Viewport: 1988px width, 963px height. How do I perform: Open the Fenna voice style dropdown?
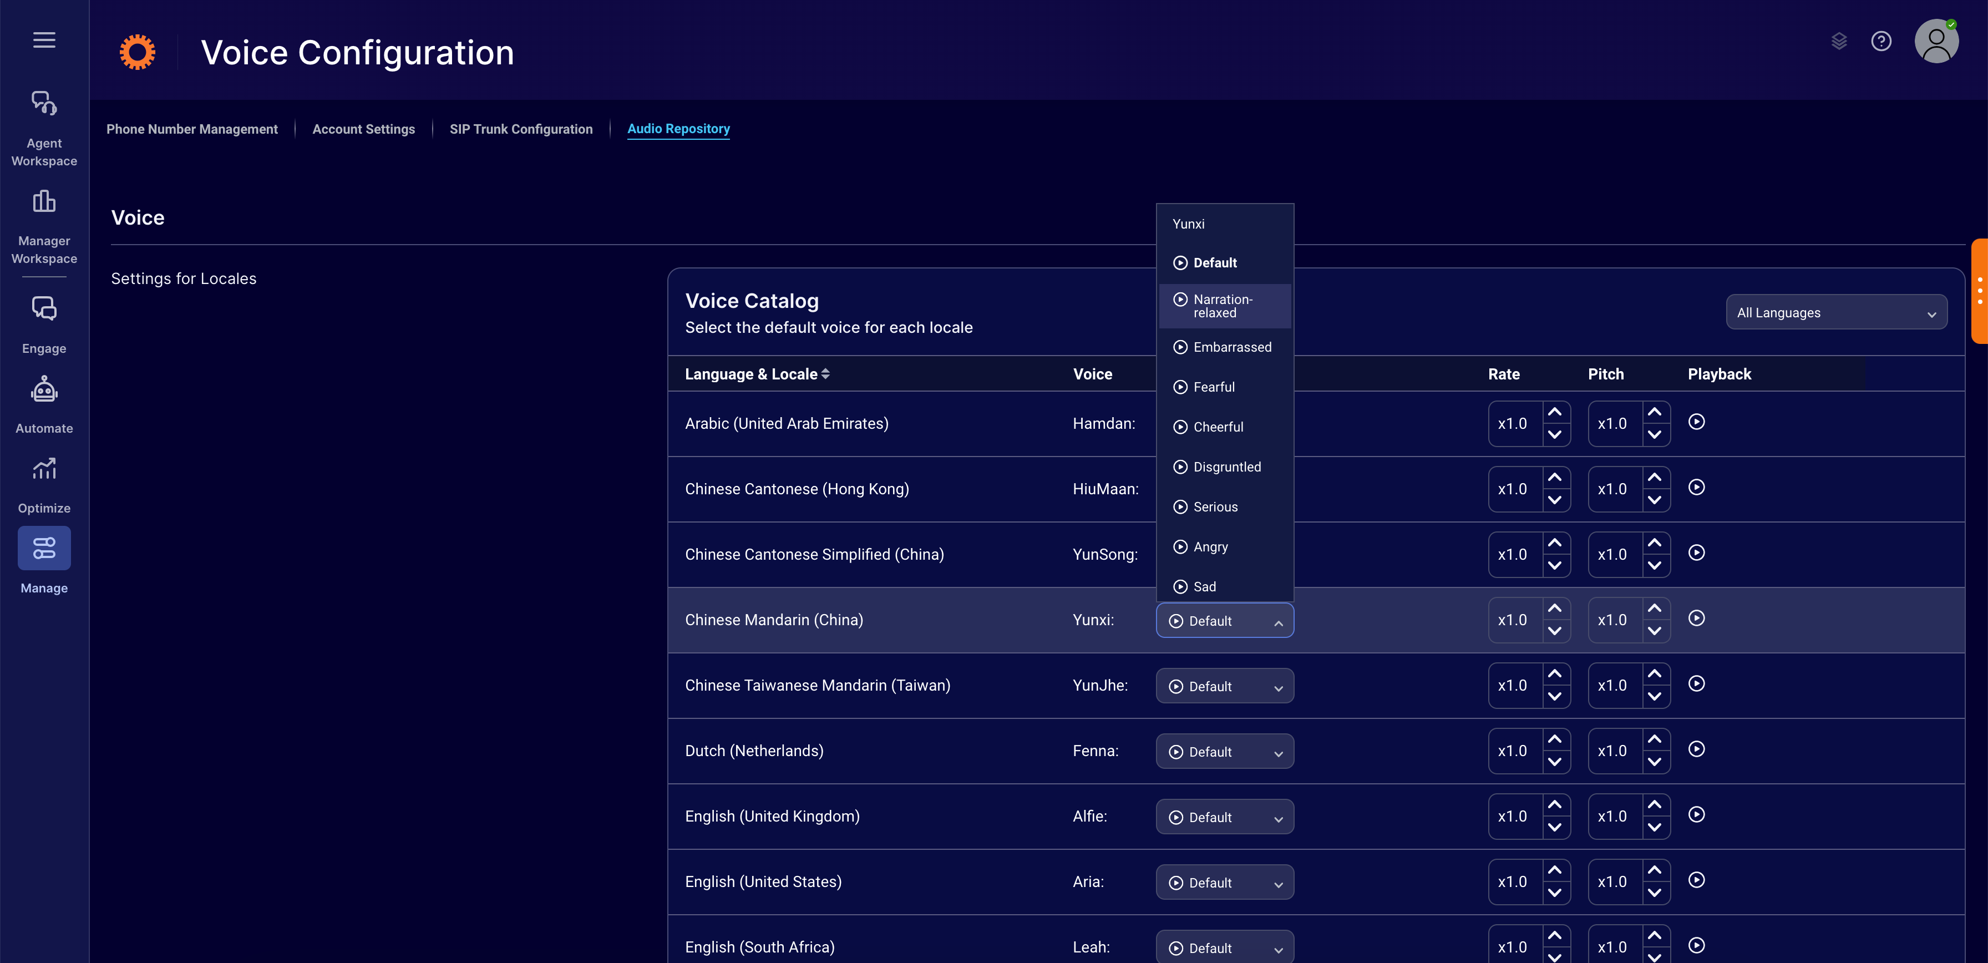coord(1225,752)
